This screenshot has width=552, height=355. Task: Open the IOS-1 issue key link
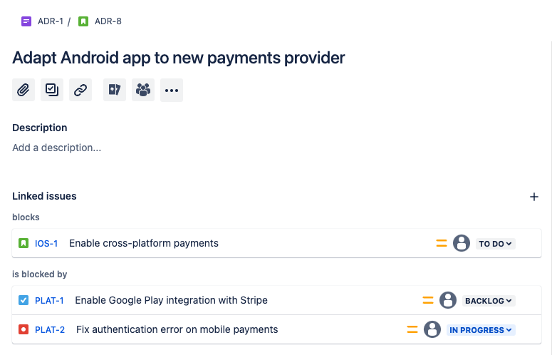(46, 244)
